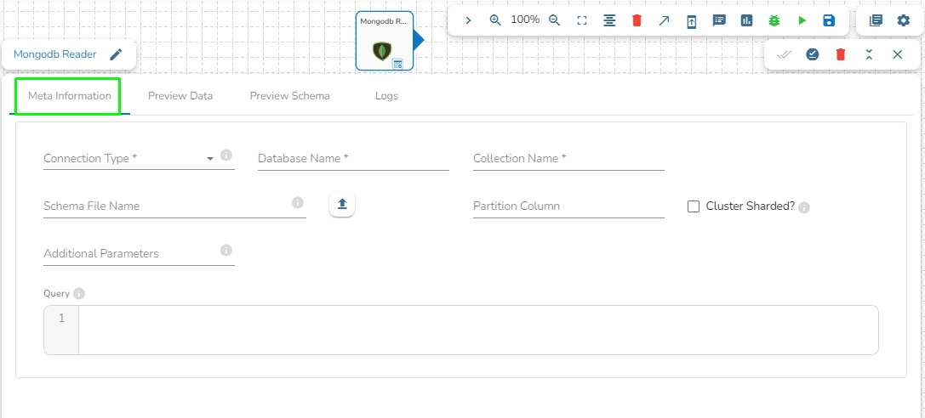
Task: Click the red trash icon in the top toolbar
Action: [x=637, y=20]
